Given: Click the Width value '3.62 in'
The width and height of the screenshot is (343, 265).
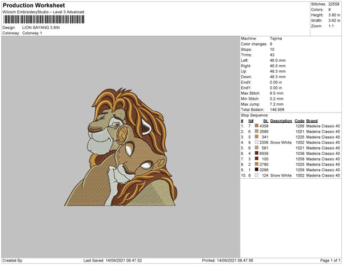Looking at the screenshot, I should (x=334, y=21).
